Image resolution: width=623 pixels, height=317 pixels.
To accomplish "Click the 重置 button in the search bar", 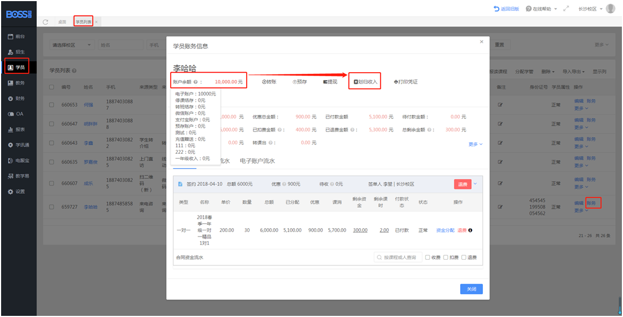I will (500, 45).
